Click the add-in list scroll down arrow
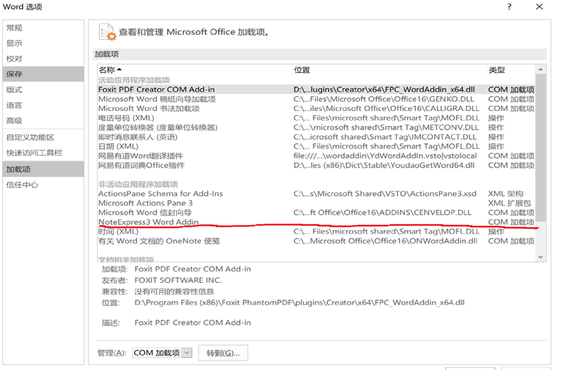This screenshot has height=374, width=561. (x=540, y=257)
